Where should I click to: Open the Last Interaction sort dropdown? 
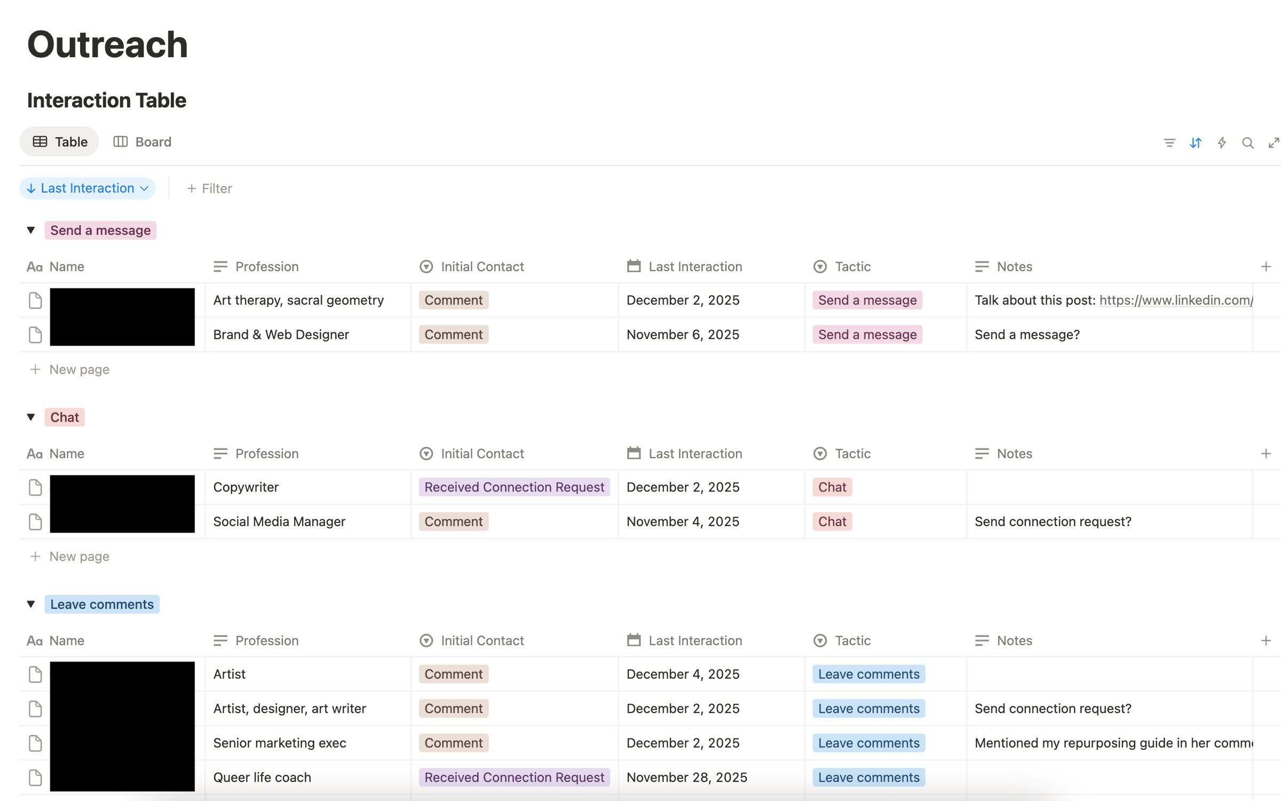click(88, 188)
